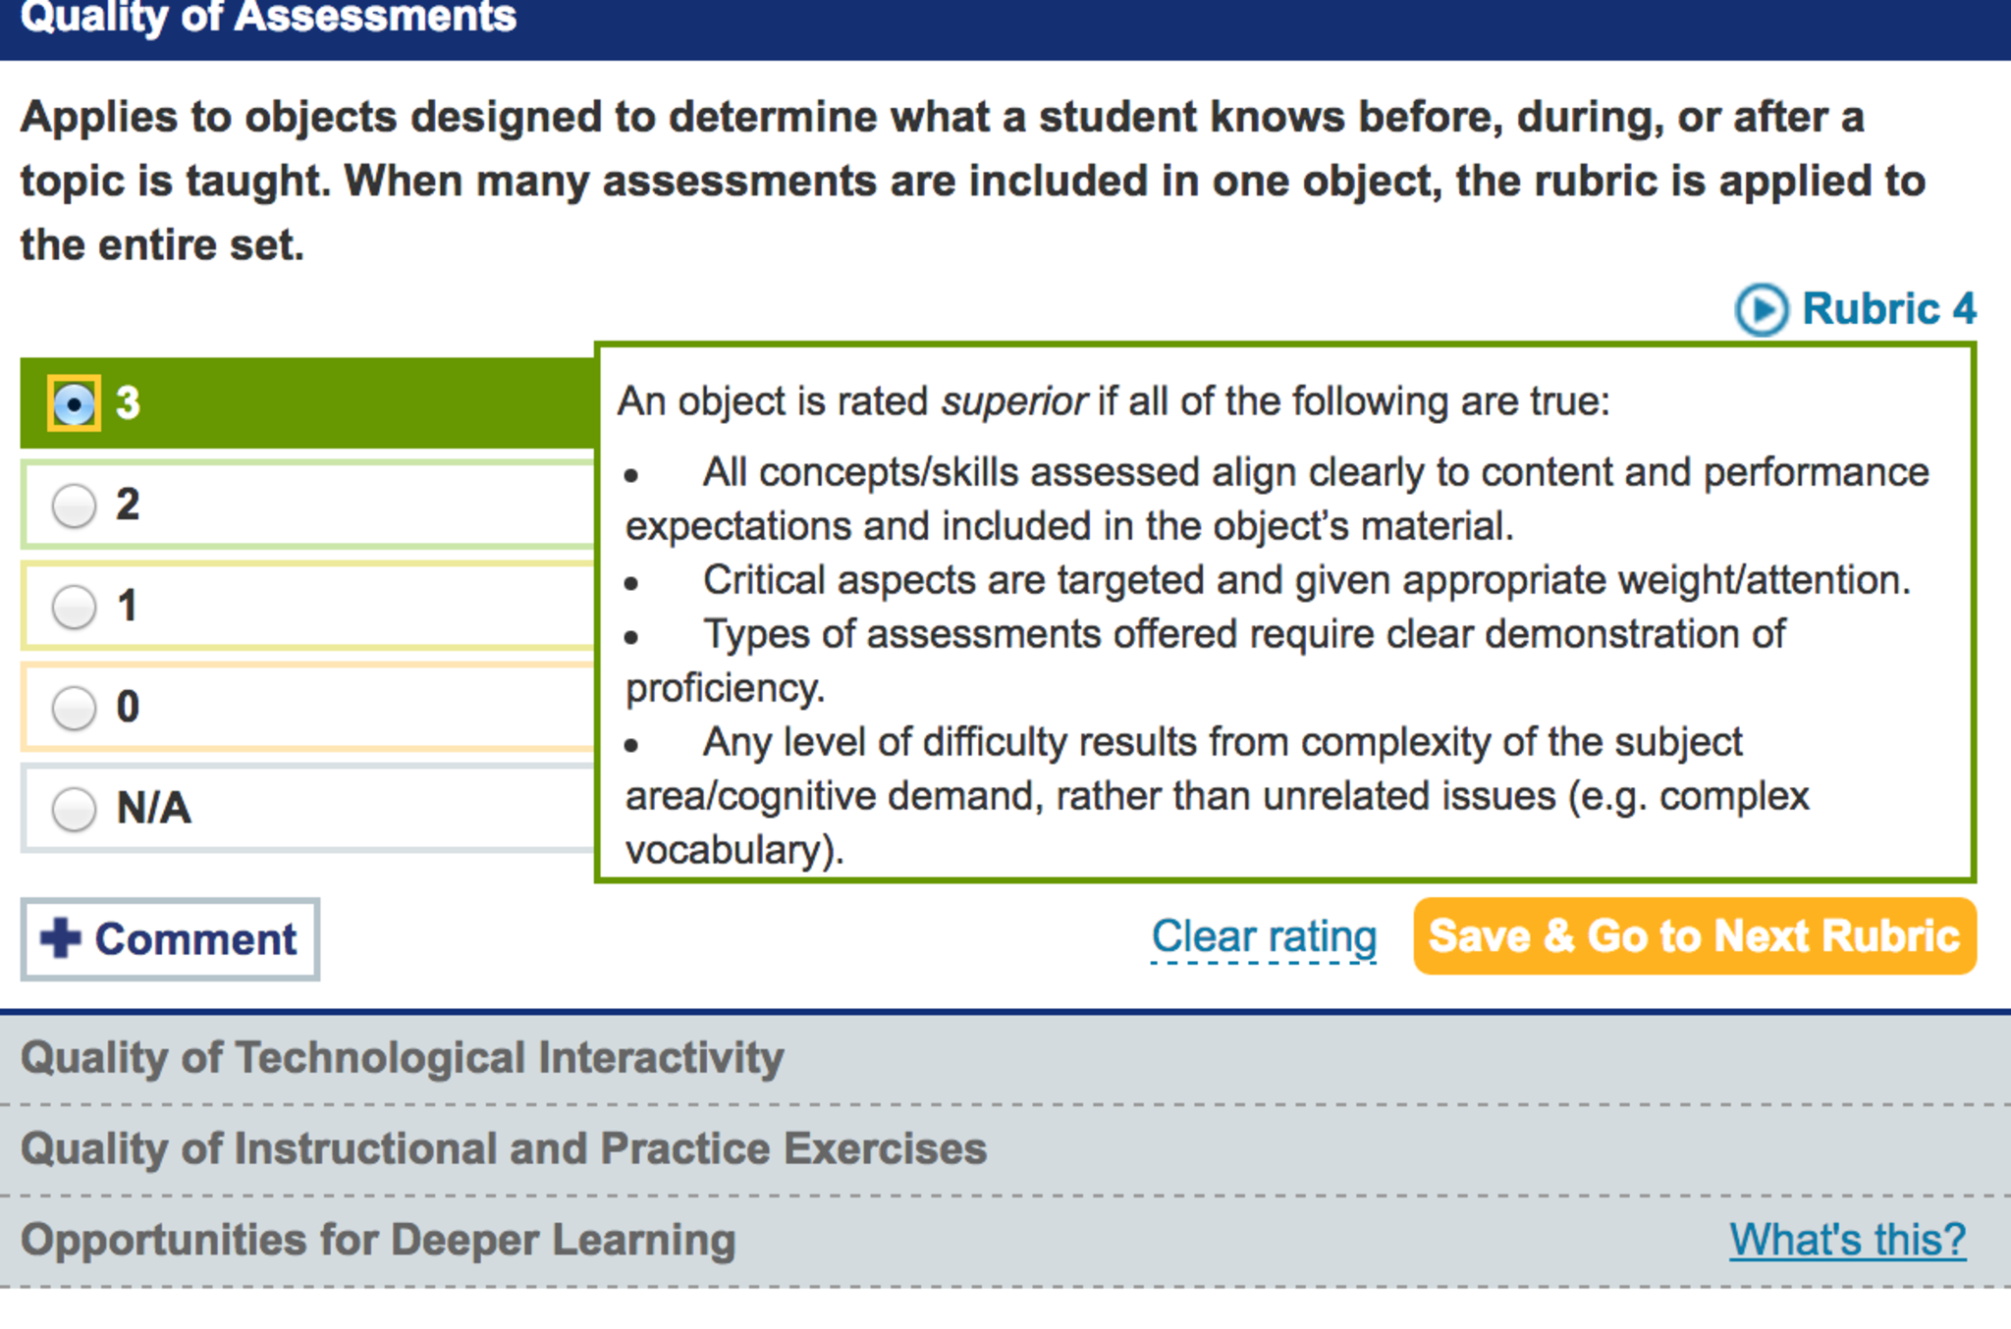This screenshot has height=1329, width=2011.
Task: Expand Quality of Instructional and Practice Exercises
Action: point(503,1148)
